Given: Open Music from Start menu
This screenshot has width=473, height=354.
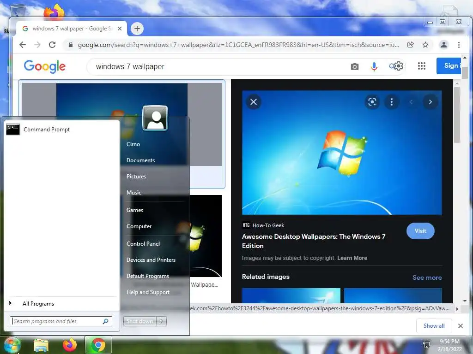Looking at the screenshot, I should pyautogui.click(x=133, y=193).
